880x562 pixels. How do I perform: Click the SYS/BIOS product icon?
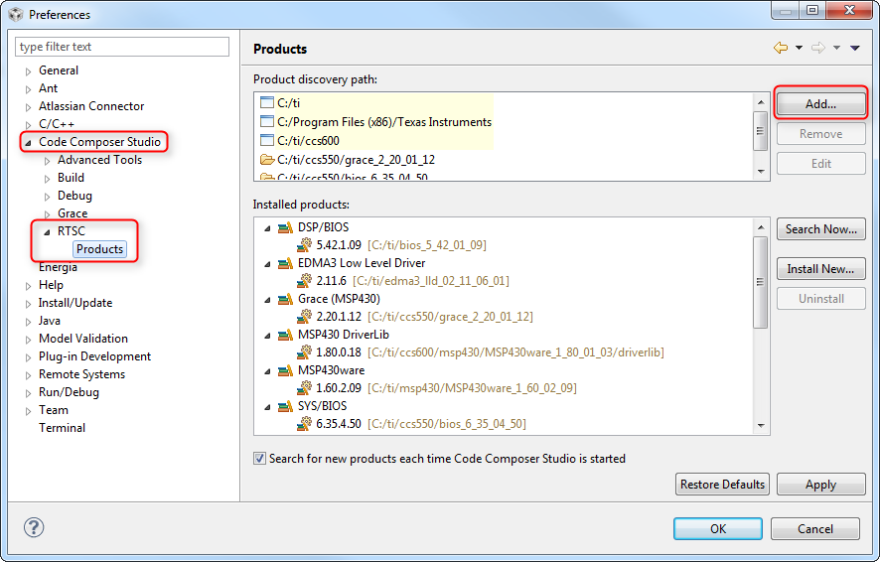pyautogui.click(x=285, y=406)
